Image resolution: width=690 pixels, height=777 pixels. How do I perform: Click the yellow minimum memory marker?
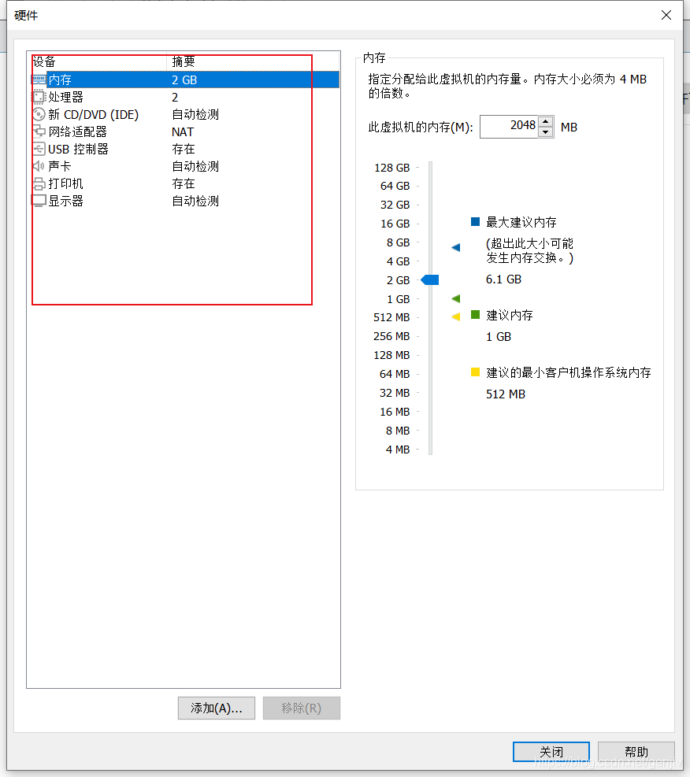click(x=456, y=316)
